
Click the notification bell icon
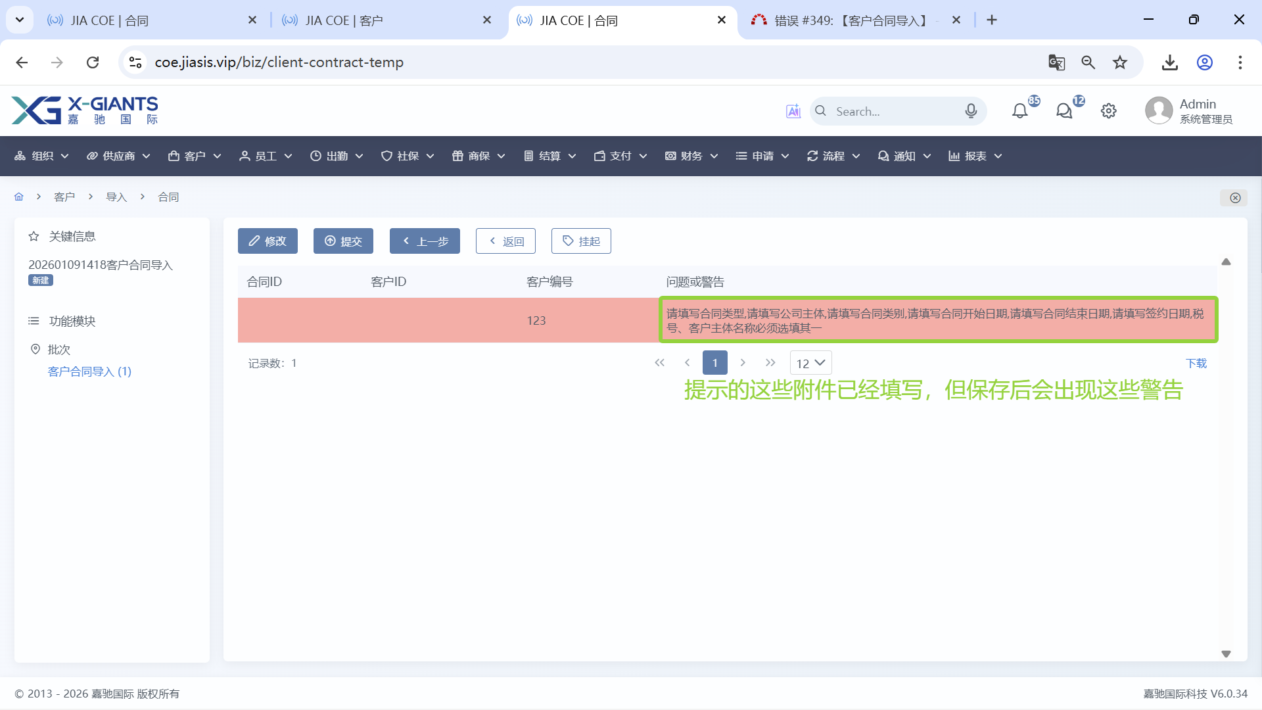1019,111
